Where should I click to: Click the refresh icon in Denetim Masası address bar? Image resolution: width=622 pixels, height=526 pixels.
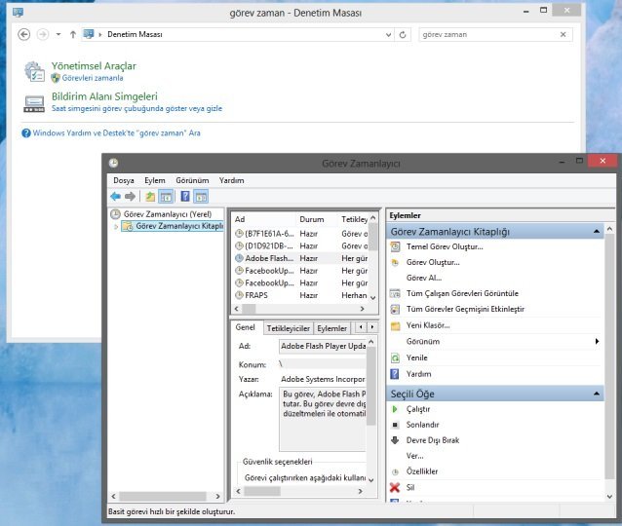pyautogui.click(x=403, y=35)
